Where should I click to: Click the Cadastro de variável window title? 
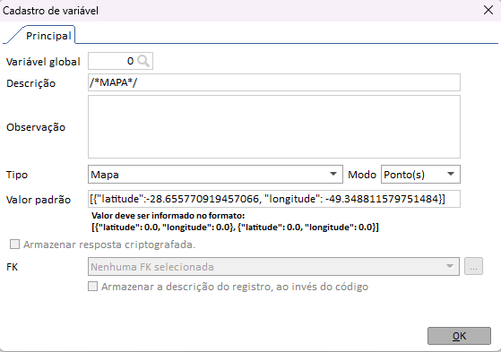tap(50, 11)
